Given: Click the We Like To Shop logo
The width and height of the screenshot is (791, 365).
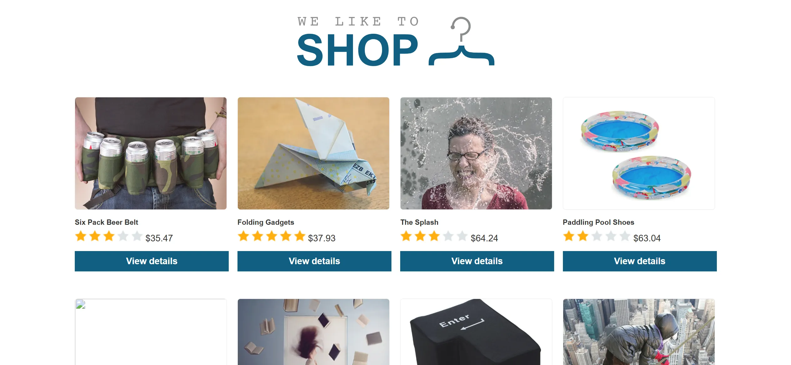Looking at the screenshot, I should (395, 41).
